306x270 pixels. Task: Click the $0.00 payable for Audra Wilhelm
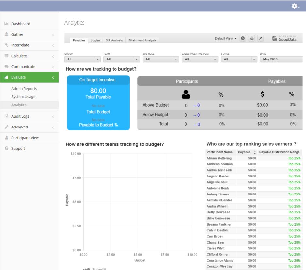(x=252, y=206)
